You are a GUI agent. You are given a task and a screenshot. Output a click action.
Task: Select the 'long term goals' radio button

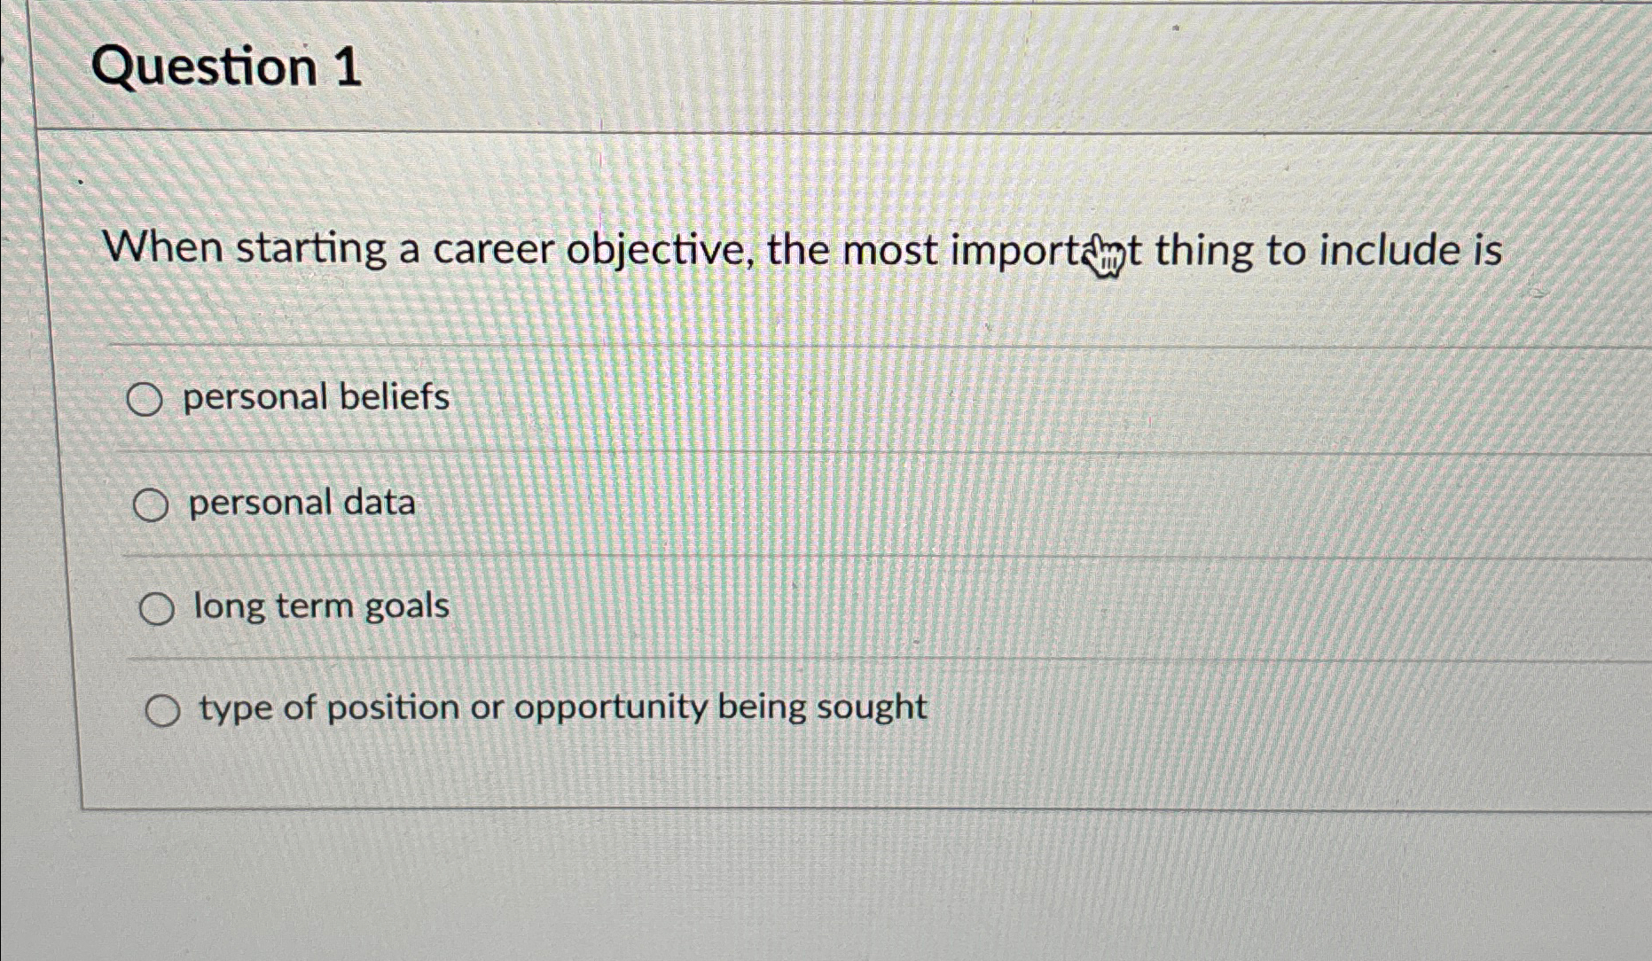(x=160, y=608)
